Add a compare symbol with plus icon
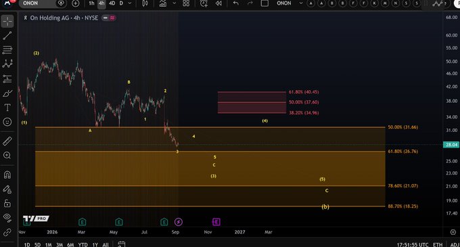The height and width of the screenshot is (247, 460). click(x=75, y=3)
